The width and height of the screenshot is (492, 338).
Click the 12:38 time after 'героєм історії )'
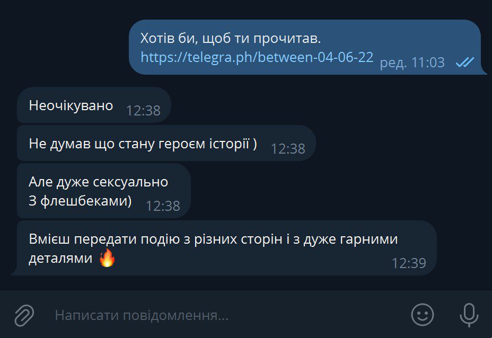coord(288,149)
